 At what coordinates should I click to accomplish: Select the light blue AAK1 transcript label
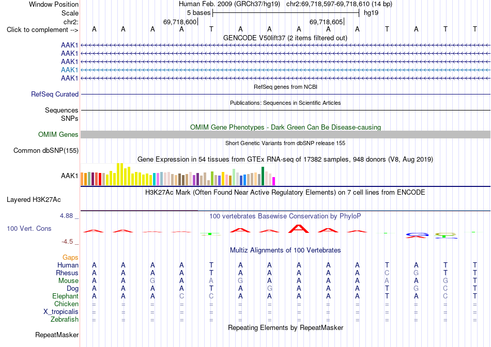pos(70,70)
